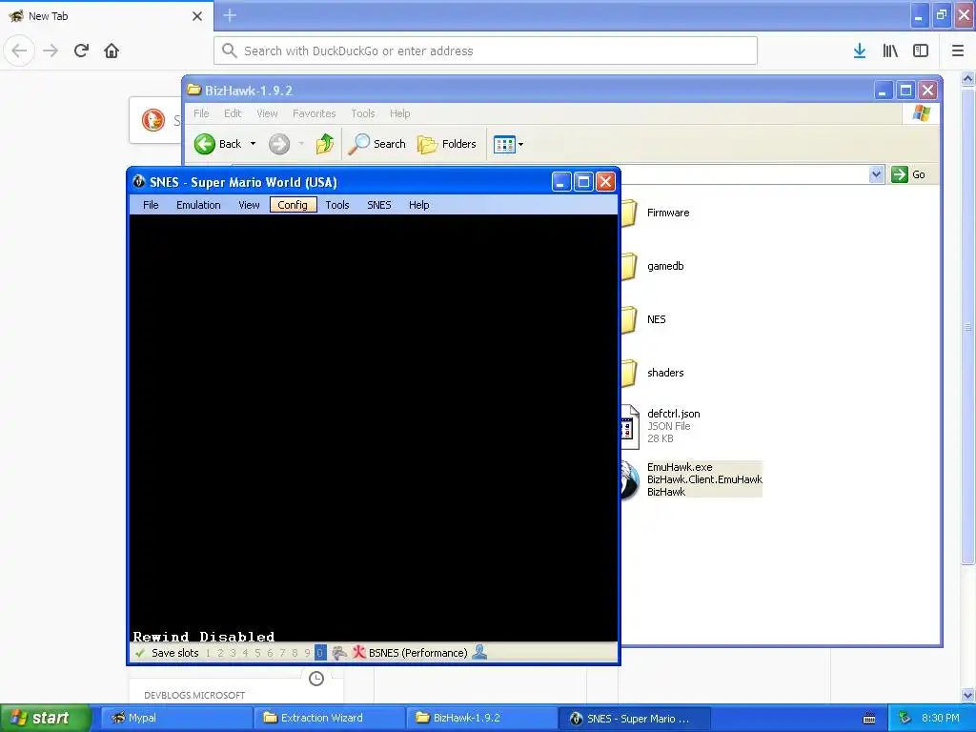Screen dimensions: 976x732
Task: Switch to BizHawk-1.9.2 taskbar item
Action: (x=481, y=718)
